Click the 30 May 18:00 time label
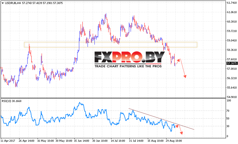 coord(64,141)
